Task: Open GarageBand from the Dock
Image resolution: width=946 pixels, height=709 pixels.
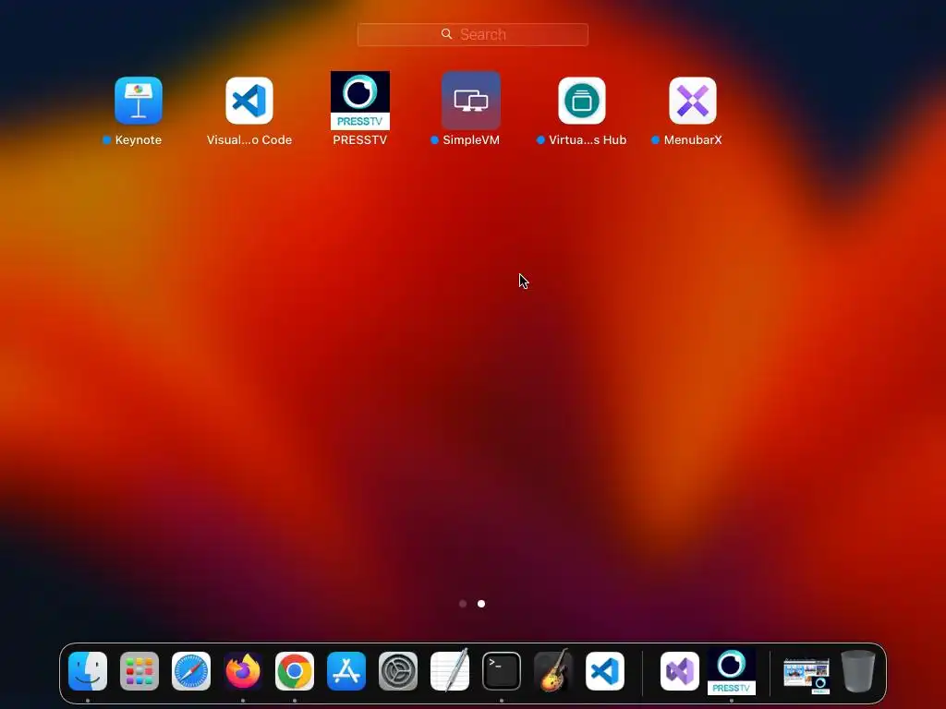Action: pyautogui.click(x=553, y=670)
